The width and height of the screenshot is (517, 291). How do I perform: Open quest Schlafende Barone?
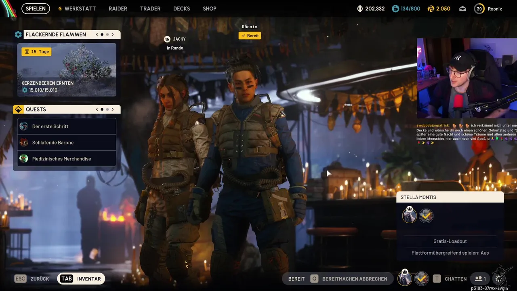pyautogui.click(x=67, y=142)
